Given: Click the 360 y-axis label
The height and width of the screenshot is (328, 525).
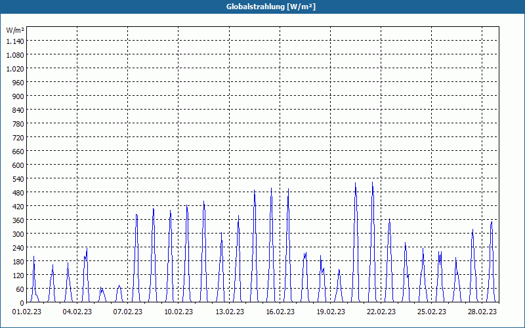Looking at the screenshot, I should (x=18, y=220).
